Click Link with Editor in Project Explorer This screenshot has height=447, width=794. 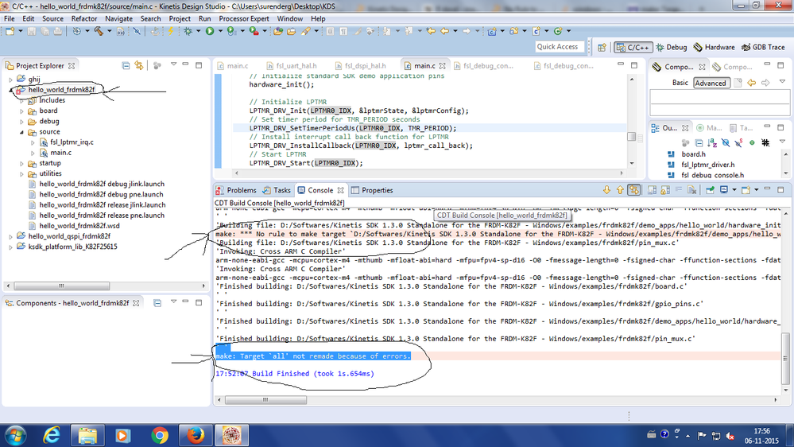(x=139, y=65)
